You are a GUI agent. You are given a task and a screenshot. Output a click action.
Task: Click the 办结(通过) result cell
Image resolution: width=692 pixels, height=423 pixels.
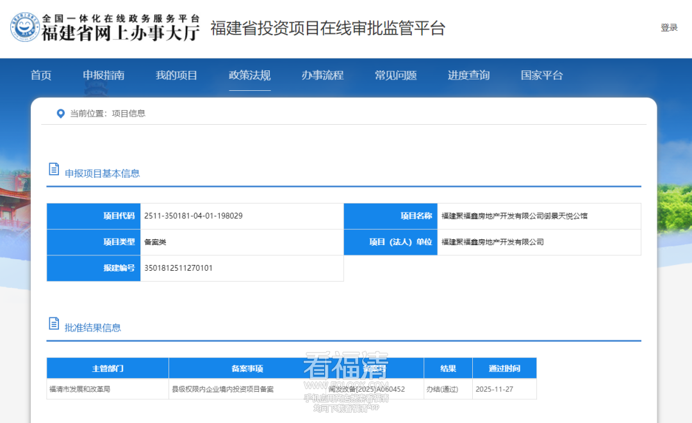[441, 389]
